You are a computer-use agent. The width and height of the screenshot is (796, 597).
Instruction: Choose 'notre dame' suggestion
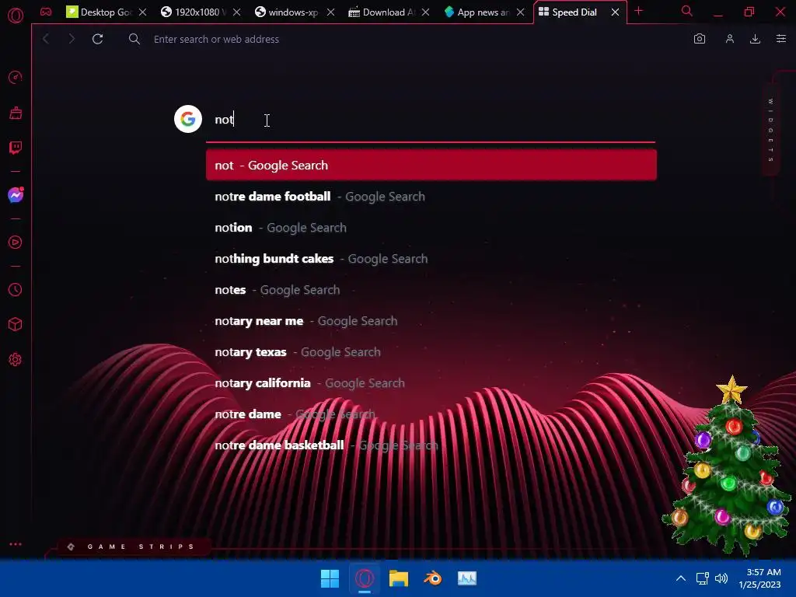click(431, 414)
